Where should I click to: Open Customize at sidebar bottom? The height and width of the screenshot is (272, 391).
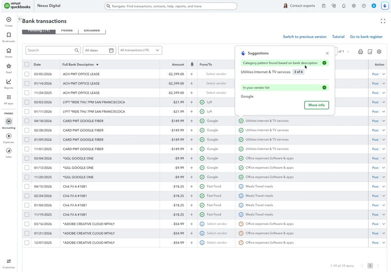pyautogui.click(x=9, y=263)
